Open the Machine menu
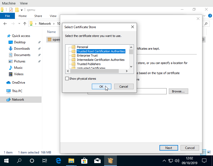Viewport: 213px width, 166px height. [x=8, y=3]
